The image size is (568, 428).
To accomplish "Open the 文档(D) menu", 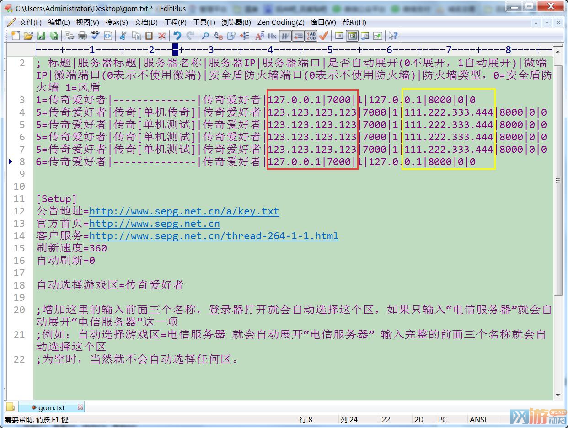I will [146, 22].
